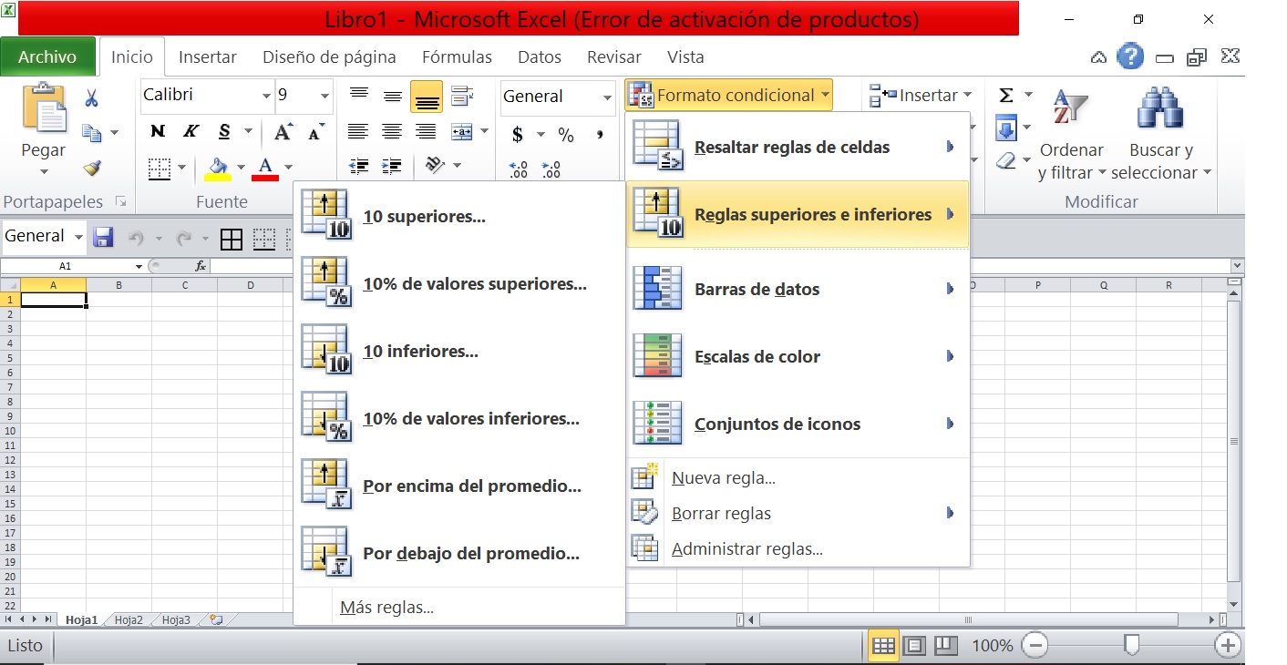Screen dimensions: 1287x665
Task: Align cell text to the right
Action: pos(426,132)
